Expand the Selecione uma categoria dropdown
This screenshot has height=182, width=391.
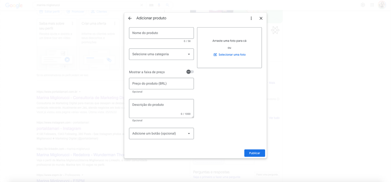pos(161,54)
